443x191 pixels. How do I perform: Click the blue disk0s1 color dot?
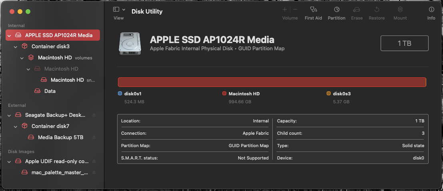(120, 94)
